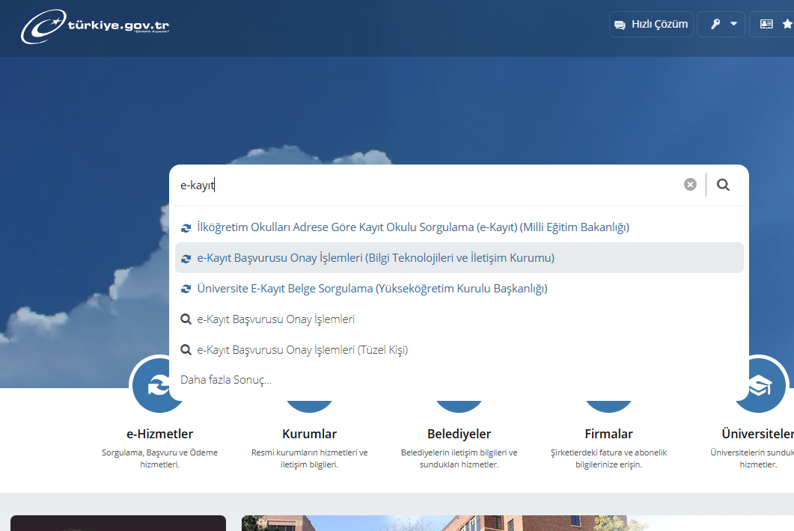Open Üniversite E-Kayıt Belge Sorgulama suggestion

click(x=372, y=289)
